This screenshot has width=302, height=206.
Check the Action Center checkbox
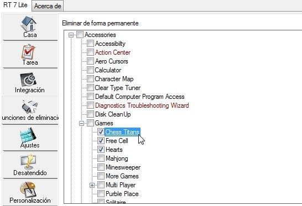[x=90, y=52]
